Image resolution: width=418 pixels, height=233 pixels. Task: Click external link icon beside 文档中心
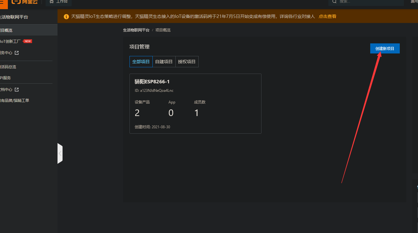[17, 90]
